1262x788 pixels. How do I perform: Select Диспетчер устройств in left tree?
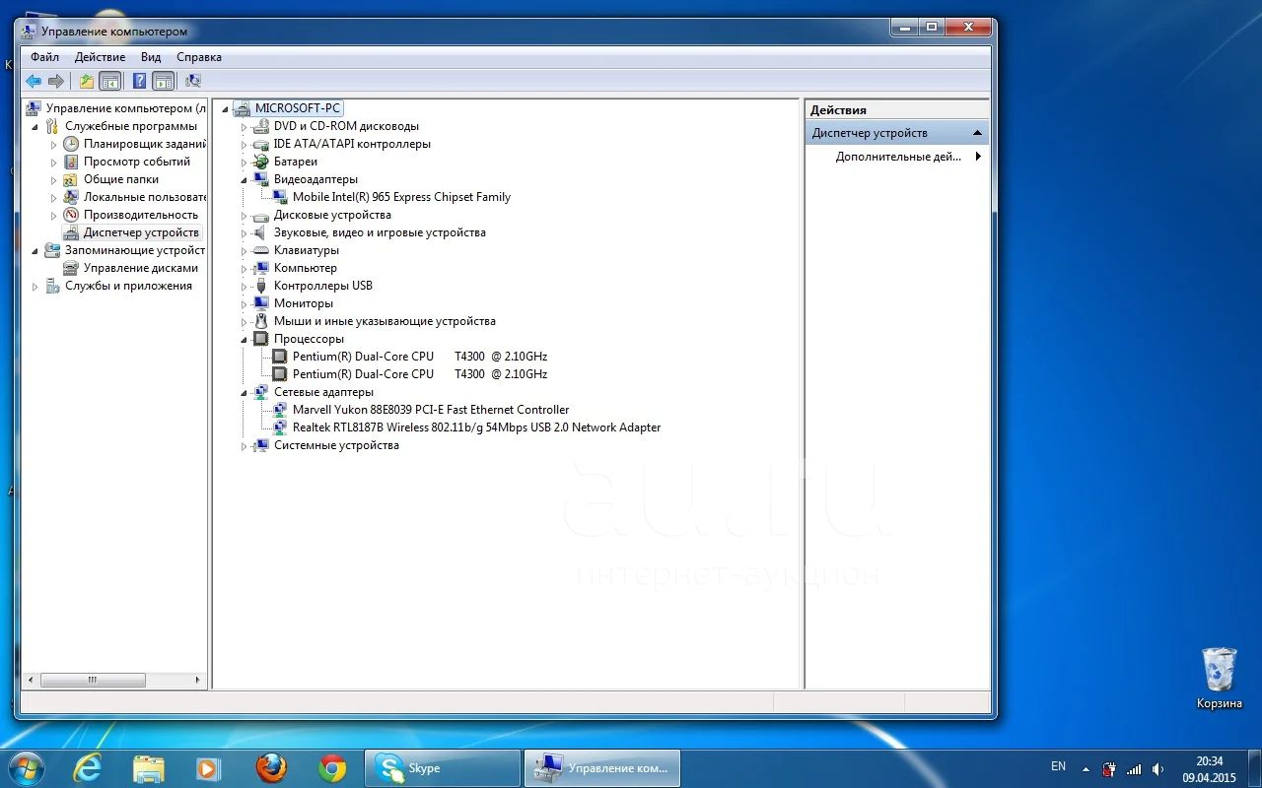pyautogui.click(x=141, y=232)
